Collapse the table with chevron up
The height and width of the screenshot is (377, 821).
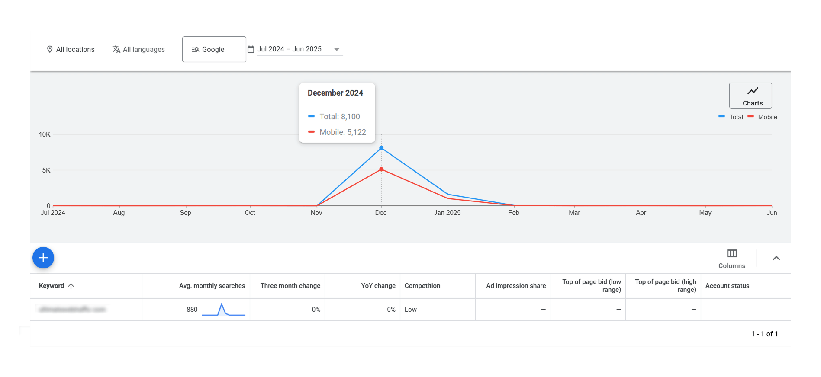tap(776, 258)
